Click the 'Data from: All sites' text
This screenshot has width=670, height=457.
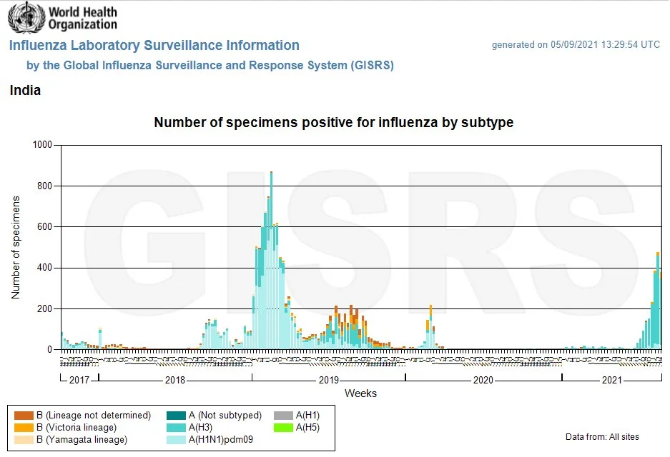pyautogui.click(x=602, y=437)
